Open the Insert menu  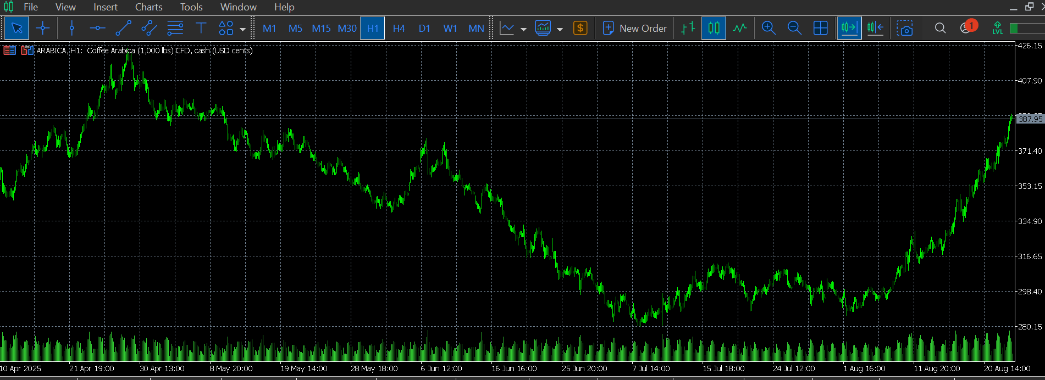105,7
